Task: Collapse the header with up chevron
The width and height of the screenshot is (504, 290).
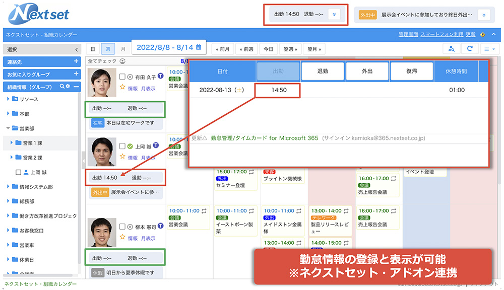Action: coord(494,34)
